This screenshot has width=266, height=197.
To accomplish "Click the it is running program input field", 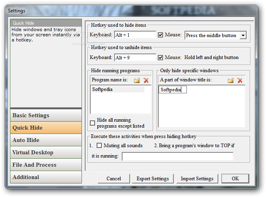I will (x=177, y=156).
